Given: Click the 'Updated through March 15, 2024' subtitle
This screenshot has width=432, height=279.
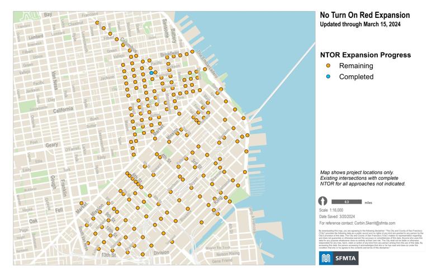Looking at the screenshot, I should click(359, 25).
